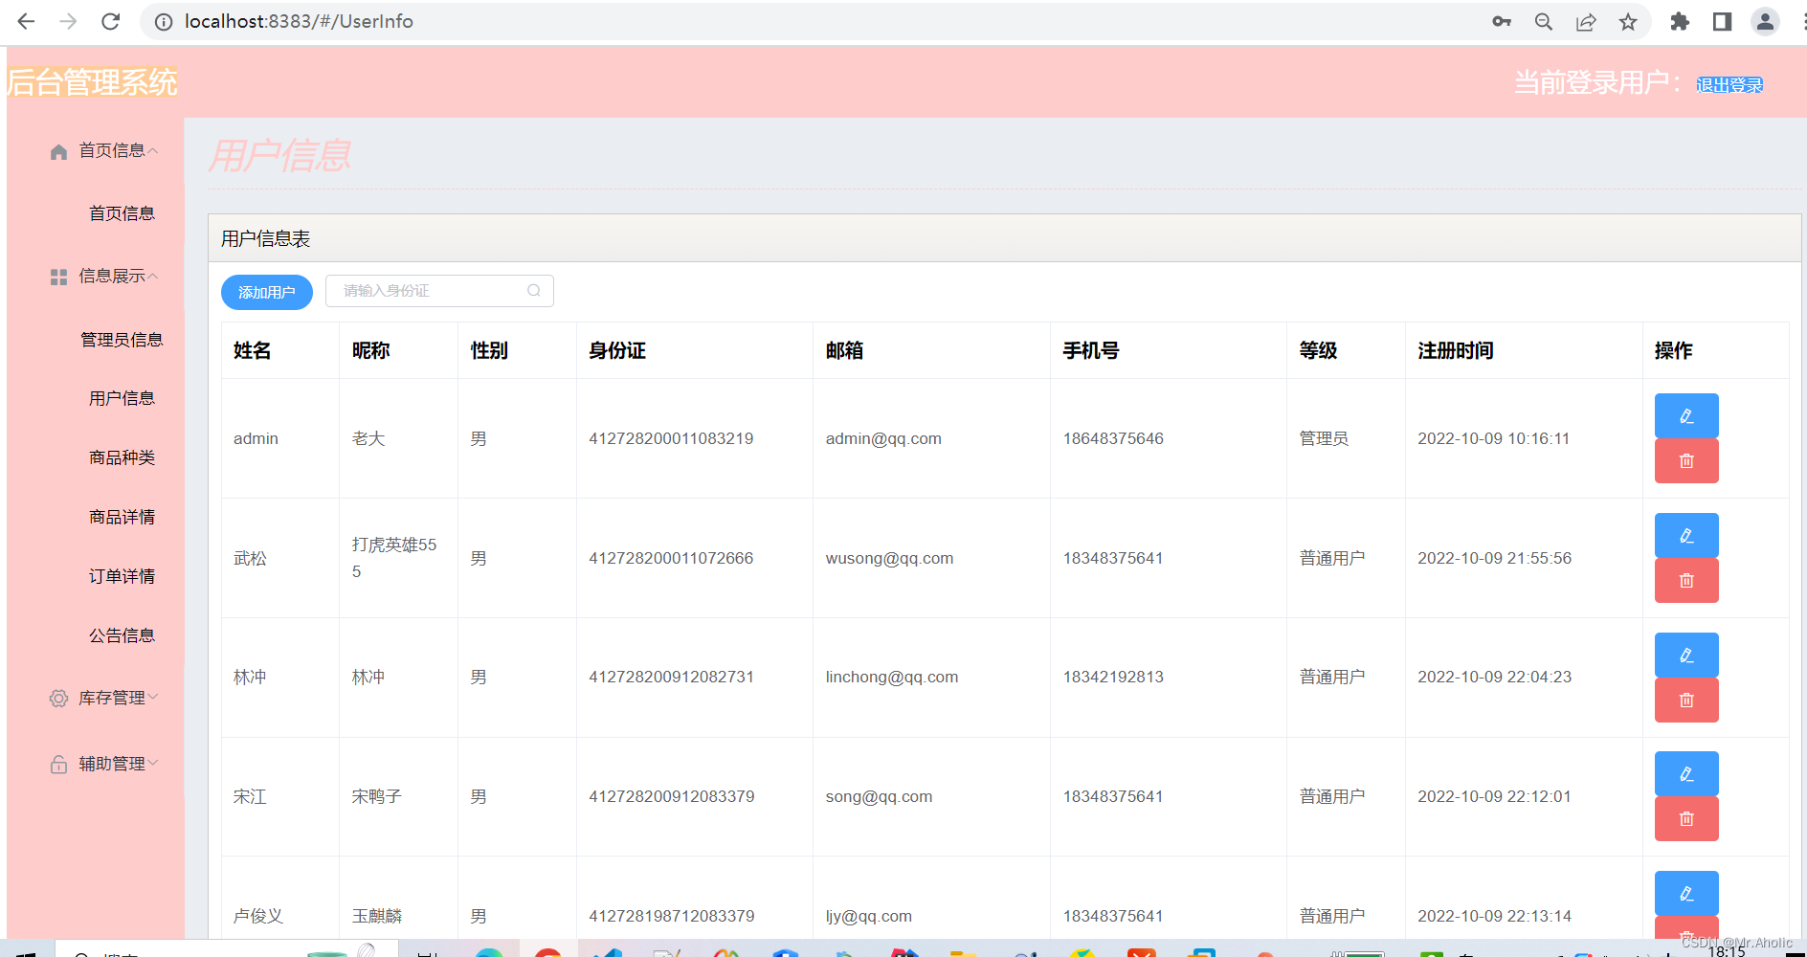Image resolution: width=1807 pixels, height=957 pixels.
Task: Click the edit icon in the admin row
Action: [x=1685, y=415]
